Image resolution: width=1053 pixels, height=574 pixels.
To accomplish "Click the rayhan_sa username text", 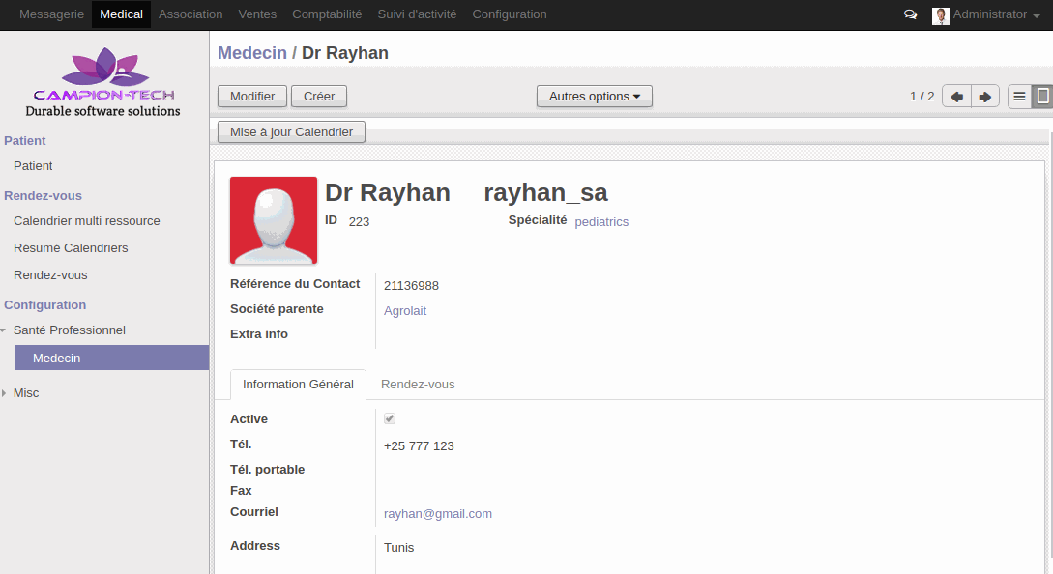I will [x=545, y=192].
